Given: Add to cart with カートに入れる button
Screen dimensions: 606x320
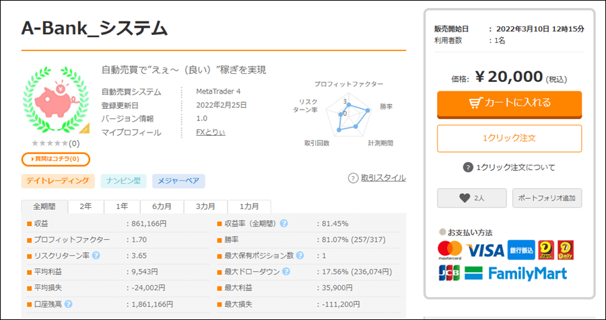Looking at the screenshot, I should point(510,104).
